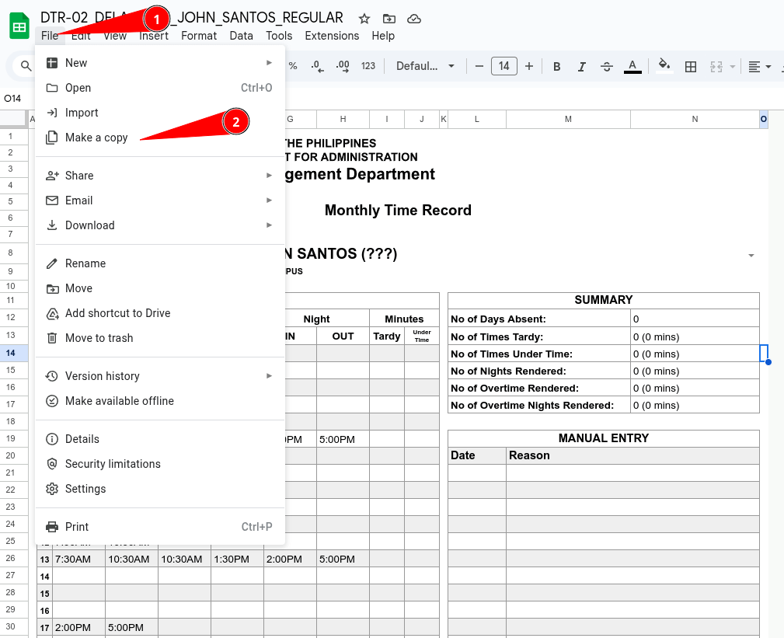Click Move to trash
This screenshot has height=638, width=784.
pyautogui.click(x=99, y=338)
